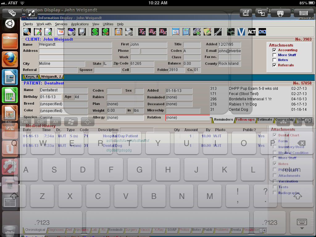316x237 pixels.
Task: Click the green dollar sign billing icon
Action: pos(95,32)
